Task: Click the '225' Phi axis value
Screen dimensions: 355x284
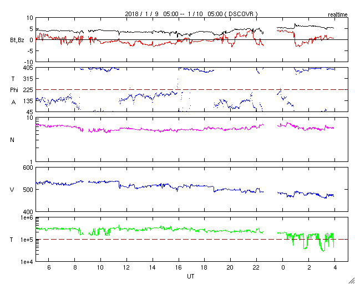Action: [x=29, y=90]
